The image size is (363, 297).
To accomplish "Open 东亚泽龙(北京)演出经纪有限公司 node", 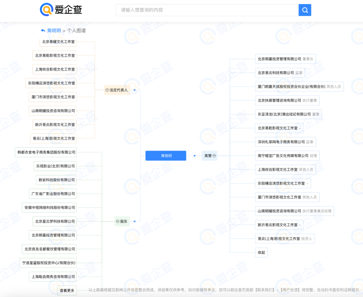I will [288, 114].
